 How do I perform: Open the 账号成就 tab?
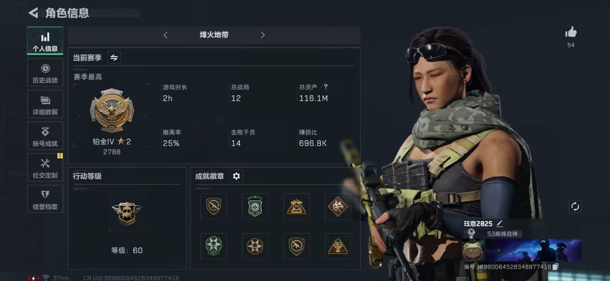click(x=45, y=136)
